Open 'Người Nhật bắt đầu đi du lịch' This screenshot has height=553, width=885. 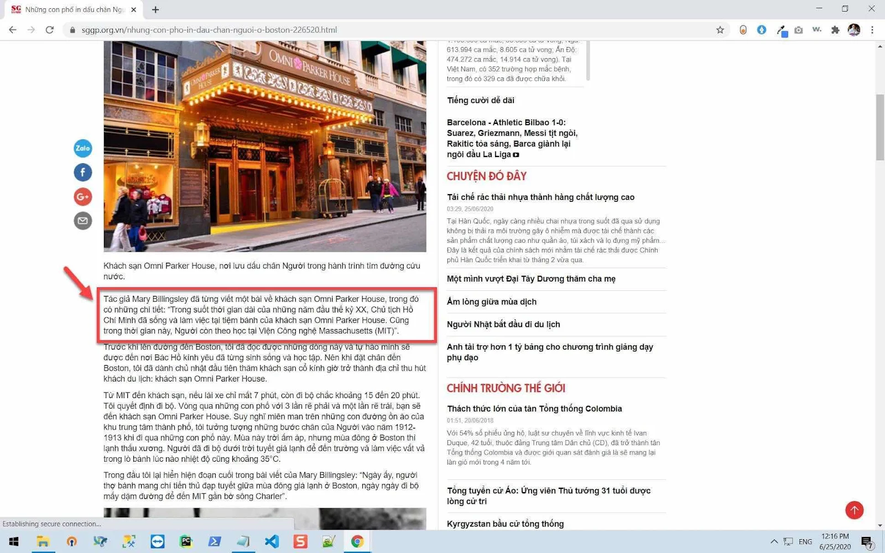[x=503, y=324]
